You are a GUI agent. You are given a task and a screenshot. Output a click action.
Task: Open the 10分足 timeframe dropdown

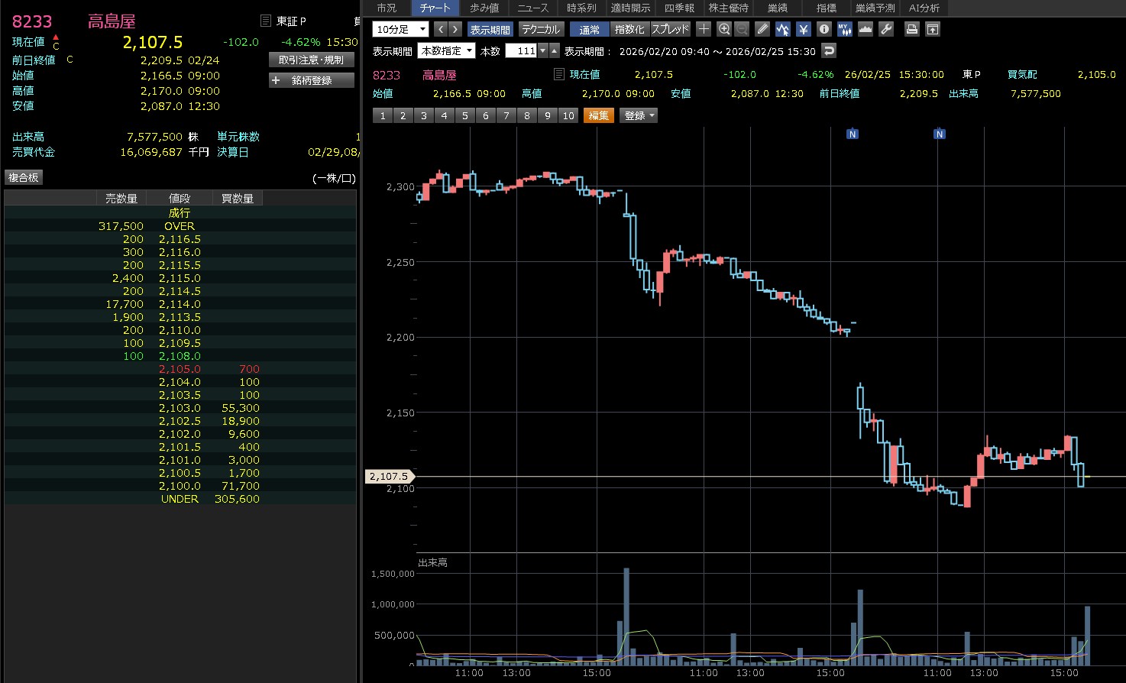(400, 29)
